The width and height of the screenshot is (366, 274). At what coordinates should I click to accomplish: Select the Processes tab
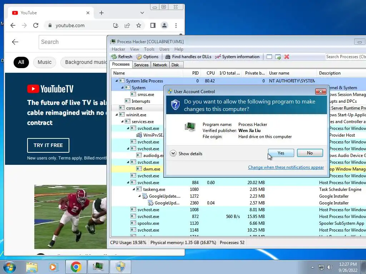click(121, 64)
